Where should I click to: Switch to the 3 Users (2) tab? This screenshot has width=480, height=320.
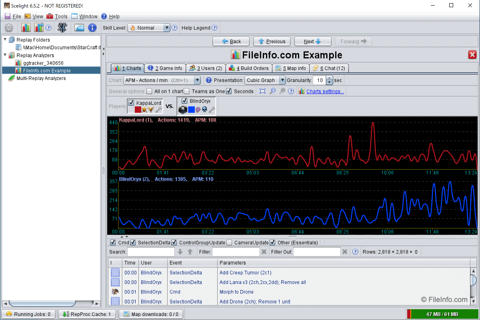[206, 68]
